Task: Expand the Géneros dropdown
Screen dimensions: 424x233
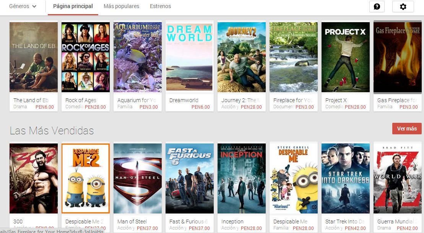Action: (23, 6)
